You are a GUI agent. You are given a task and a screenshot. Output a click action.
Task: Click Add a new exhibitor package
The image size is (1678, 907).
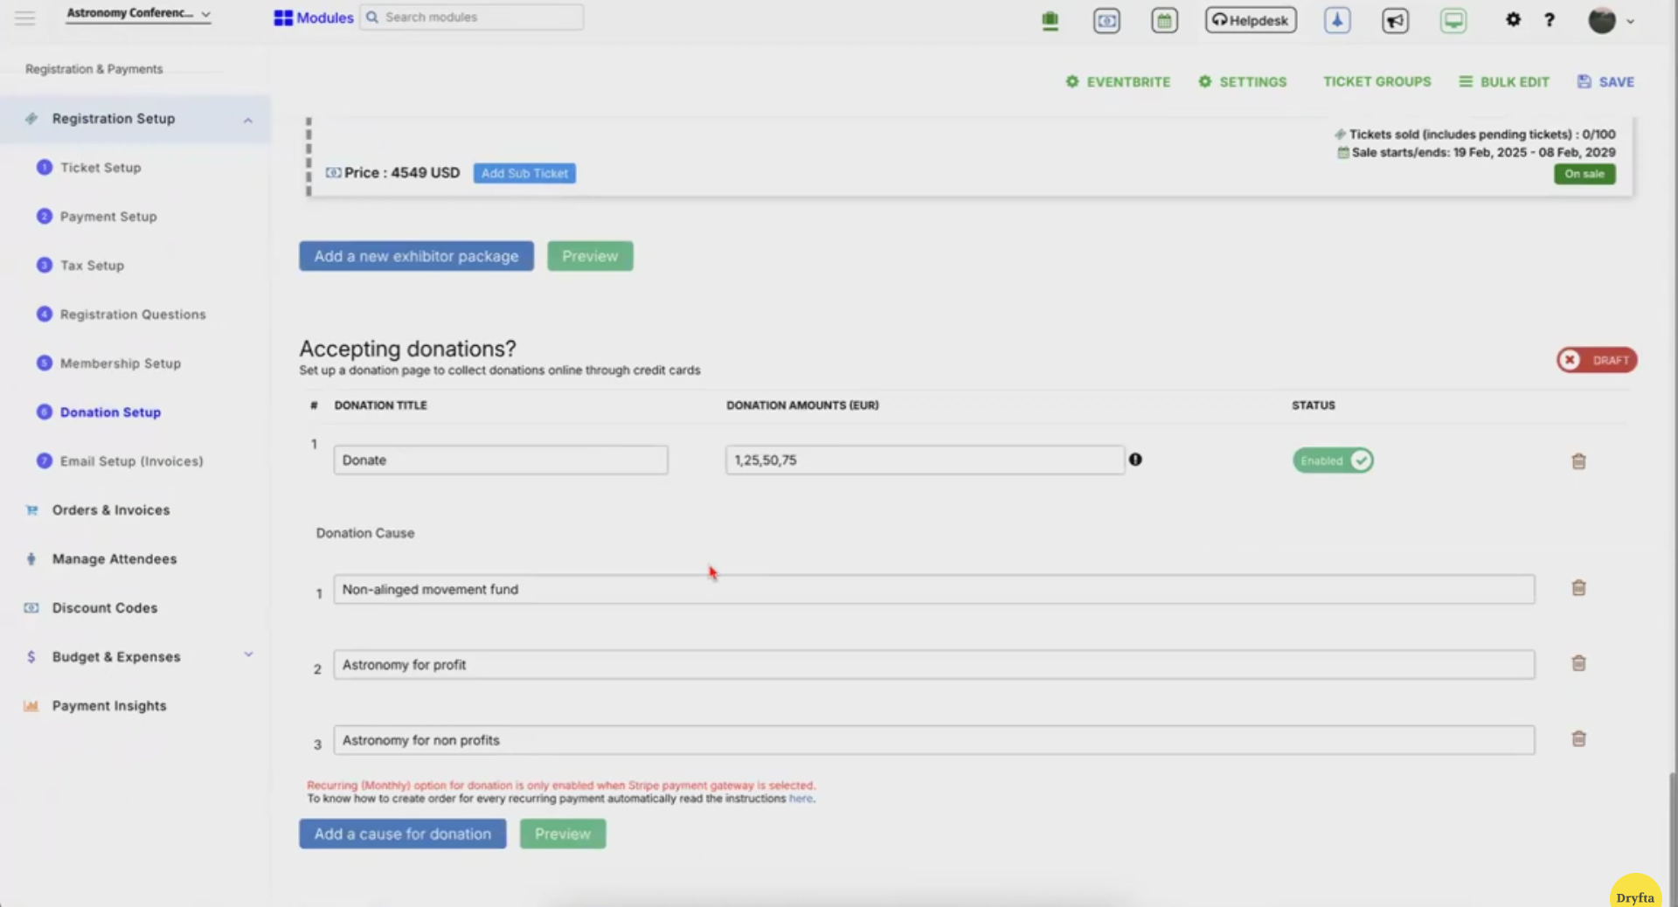coord(416,256)
